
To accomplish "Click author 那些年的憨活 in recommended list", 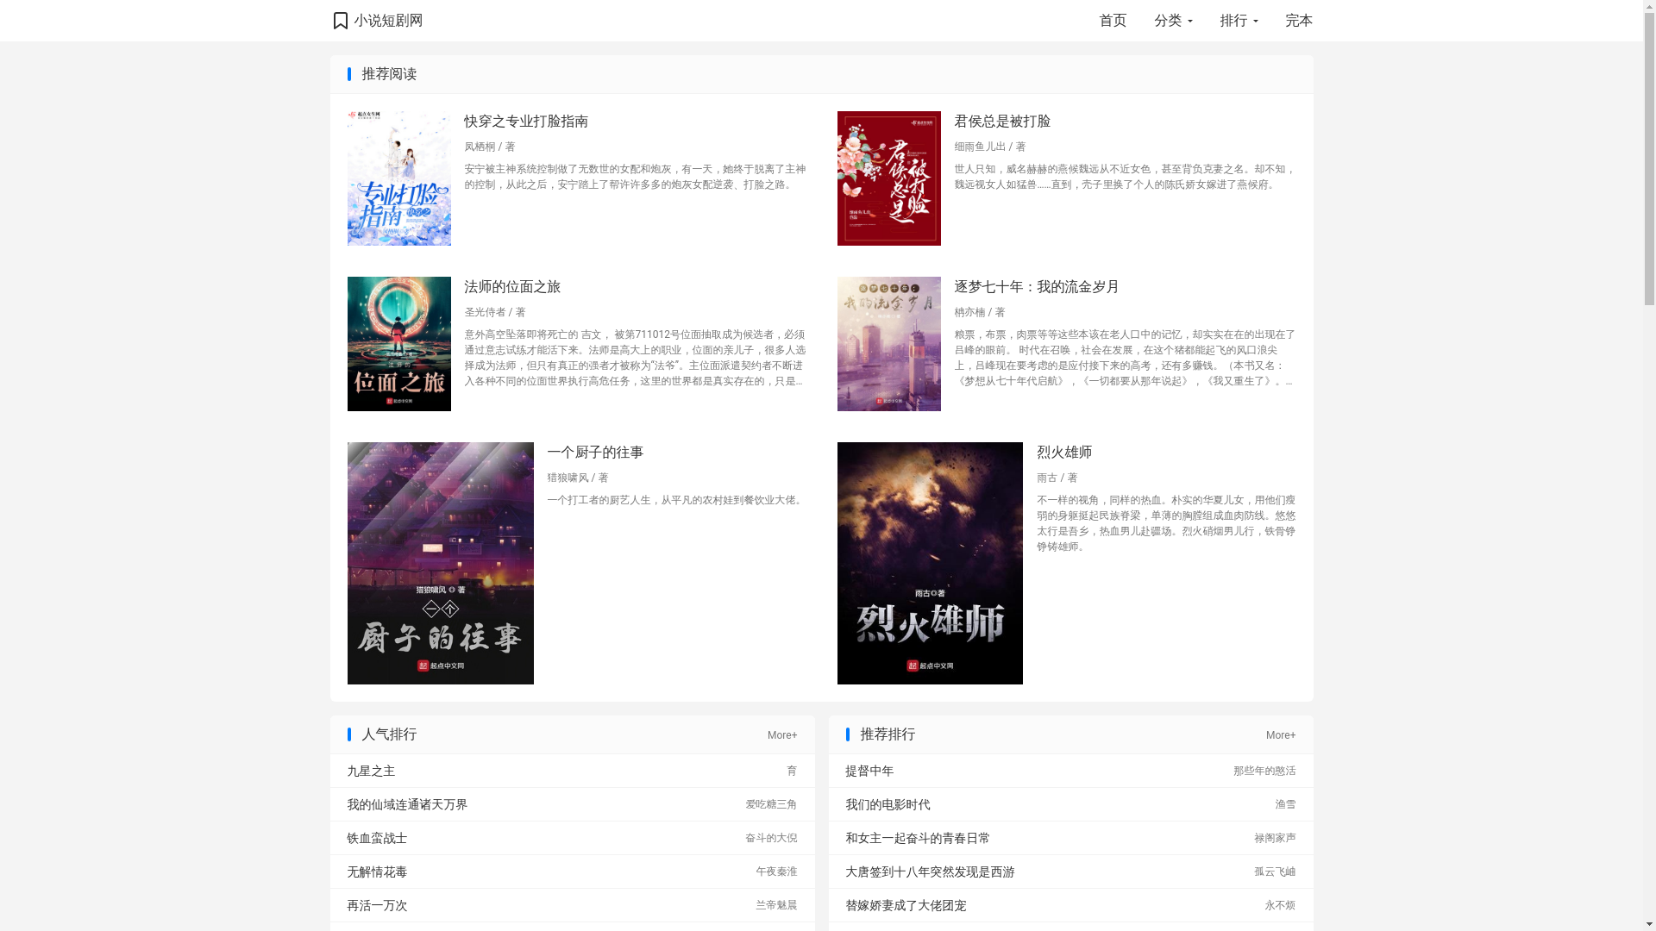I will 1264,772.
